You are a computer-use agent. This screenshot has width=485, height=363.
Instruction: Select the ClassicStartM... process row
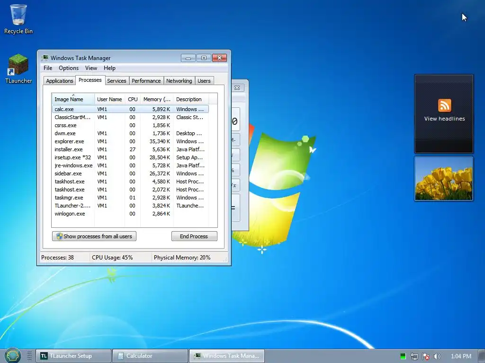[130, 117]
